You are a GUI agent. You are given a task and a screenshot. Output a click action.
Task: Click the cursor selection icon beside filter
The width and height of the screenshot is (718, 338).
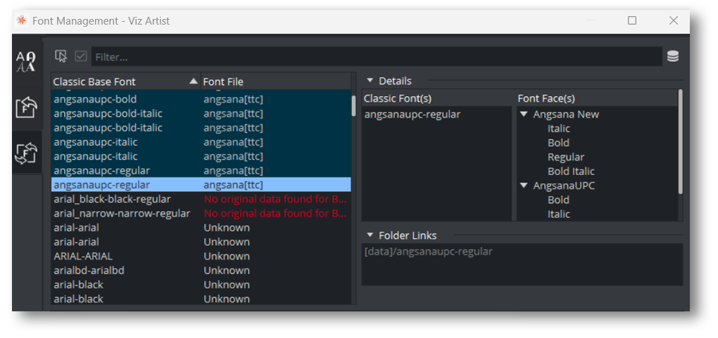point(61,56)
